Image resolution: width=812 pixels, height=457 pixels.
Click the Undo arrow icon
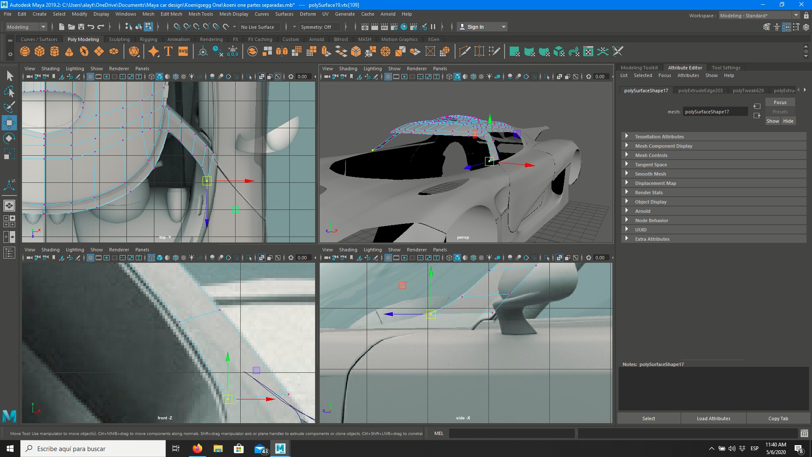91,27
